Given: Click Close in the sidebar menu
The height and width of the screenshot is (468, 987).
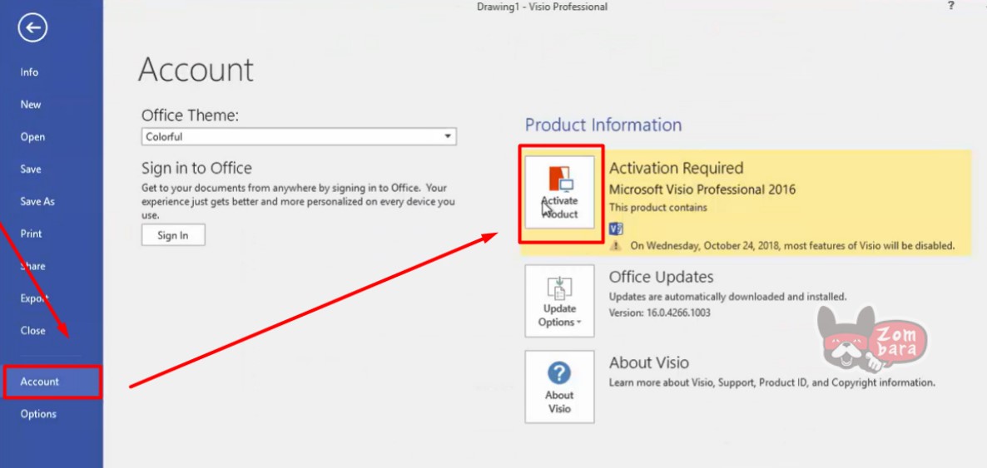Looking at the screenshot, I should click(x=32, y=330).
